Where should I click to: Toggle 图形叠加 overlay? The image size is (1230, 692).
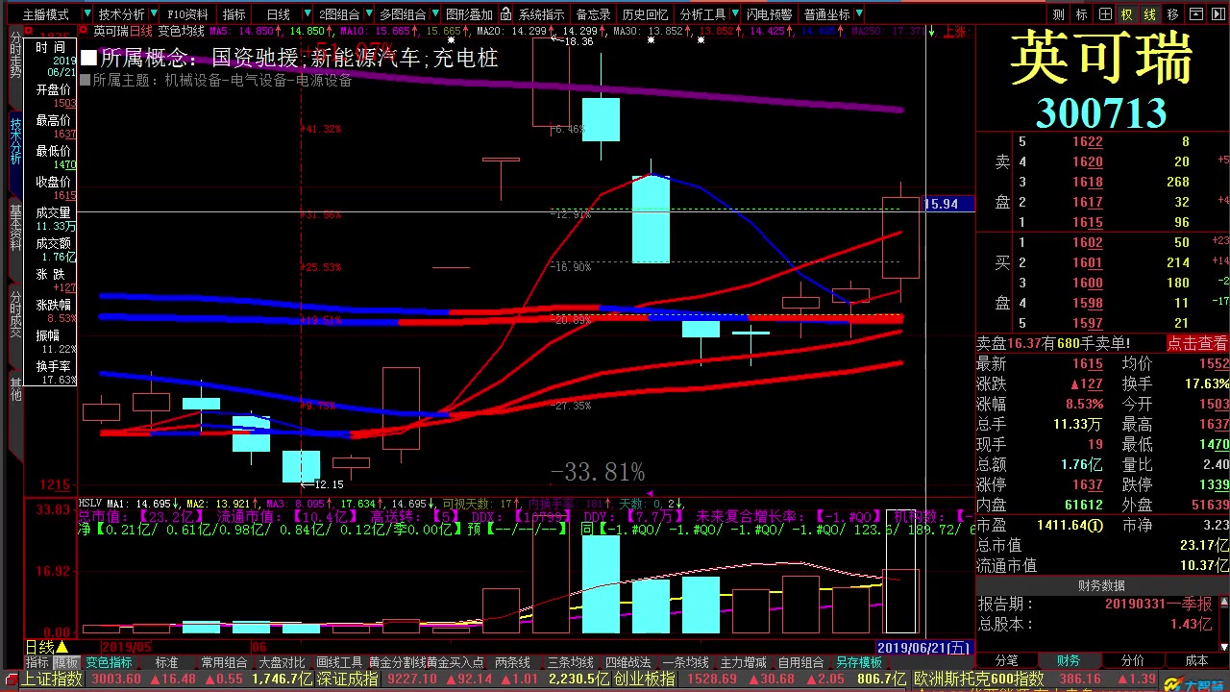pyautogui.click(x=469, y=14)
